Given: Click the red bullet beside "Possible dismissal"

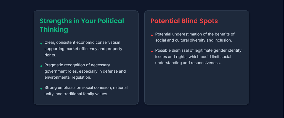Looking at the screenshot, I should click(x=152, y=52).
